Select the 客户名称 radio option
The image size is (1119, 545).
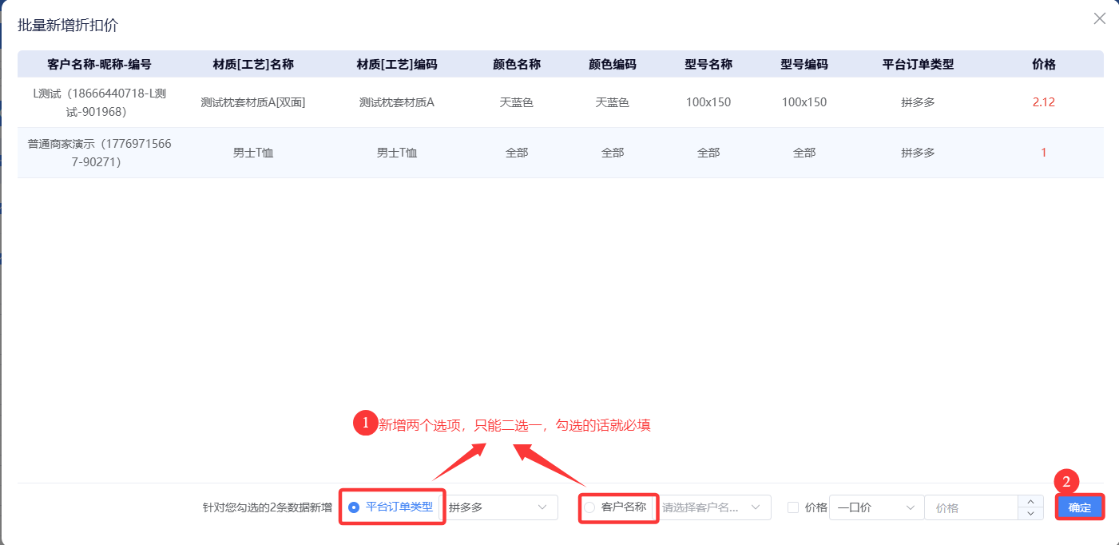589,507
